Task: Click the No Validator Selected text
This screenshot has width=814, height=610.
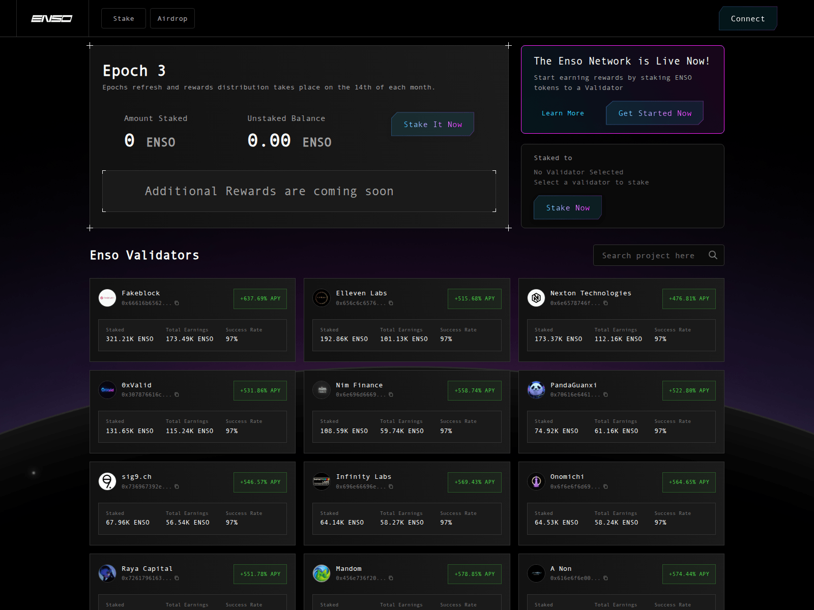Action: [x=578, y=172]
